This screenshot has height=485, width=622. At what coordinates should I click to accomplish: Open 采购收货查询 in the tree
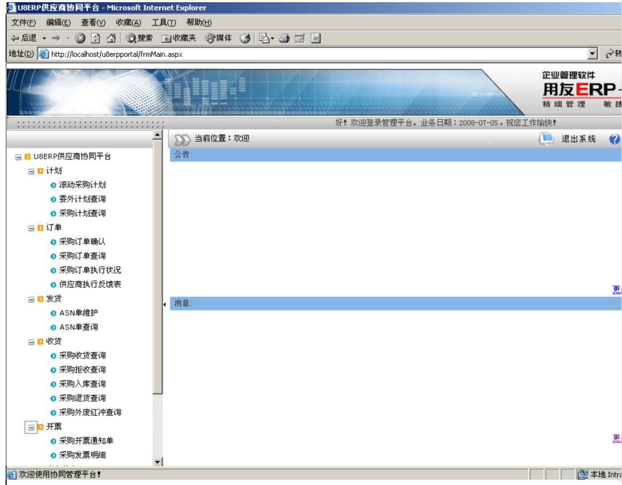[x=82, y=355]
